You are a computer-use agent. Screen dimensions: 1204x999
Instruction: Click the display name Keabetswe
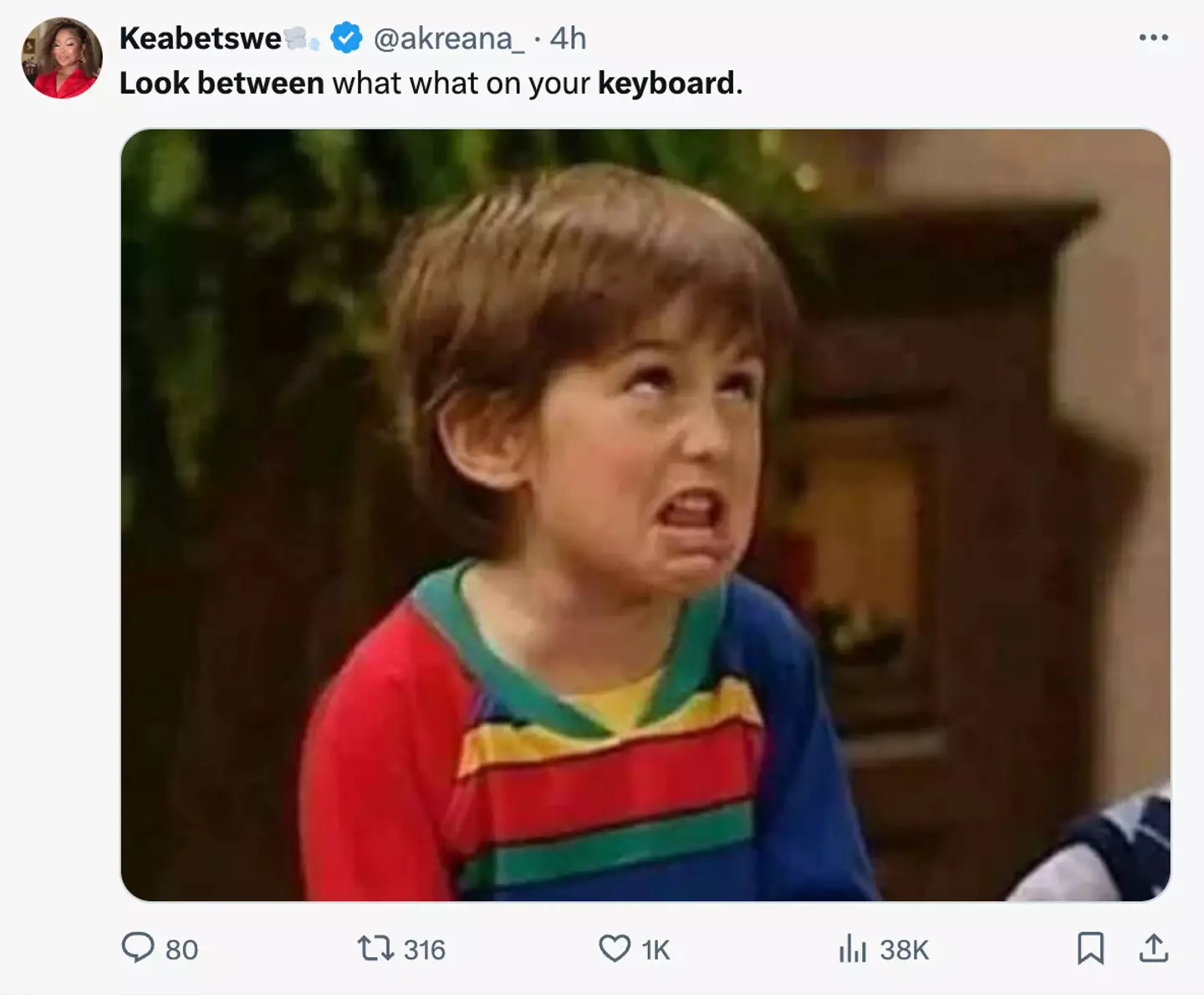(x=200, y=38)
